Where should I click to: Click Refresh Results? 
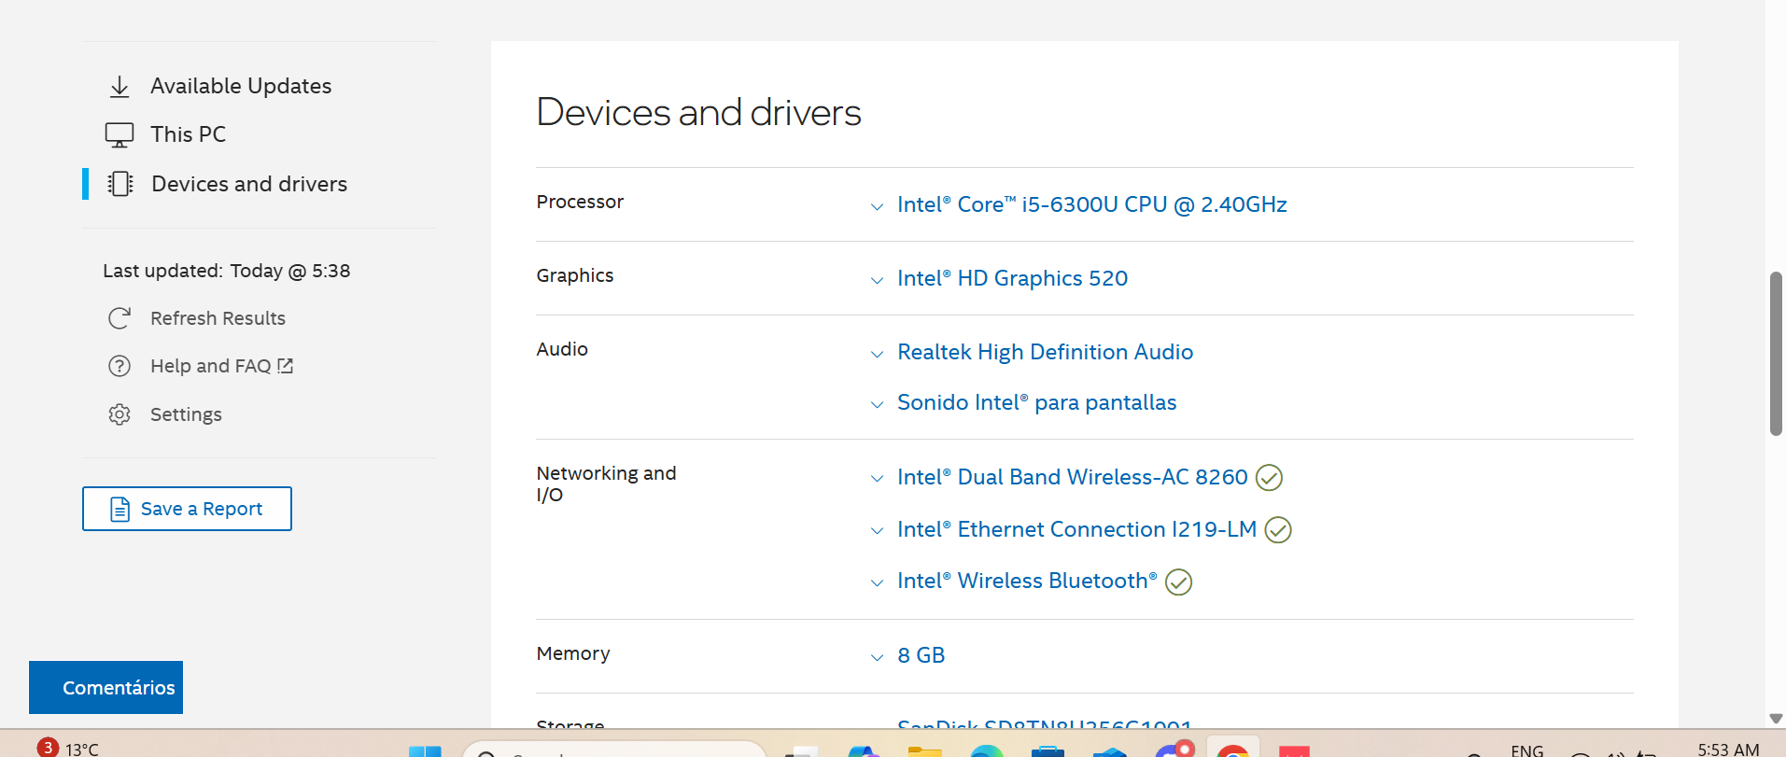tap(218, 318)
